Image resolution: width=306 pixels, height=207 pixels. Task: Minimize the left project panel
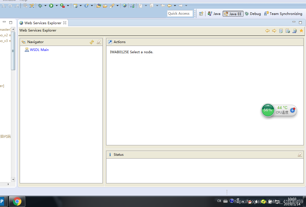[4, 22]
